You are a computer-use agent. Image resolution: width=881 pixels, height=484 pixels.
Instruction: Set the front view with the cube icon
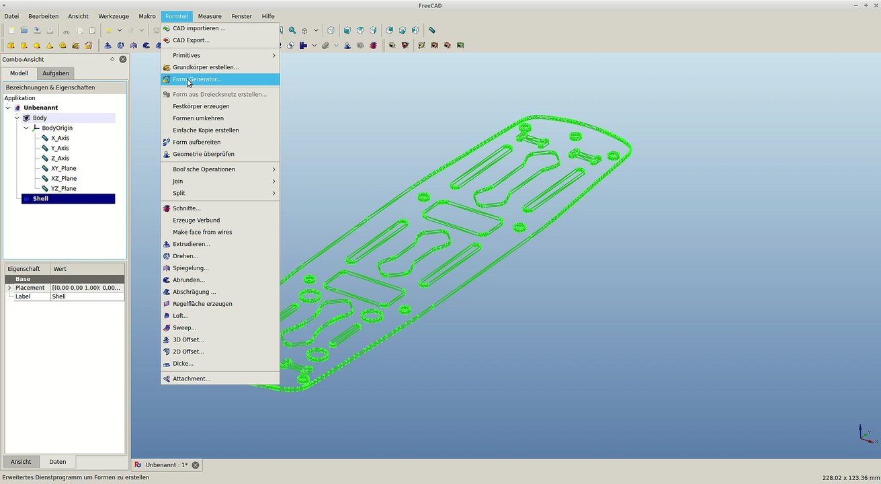tap(347, 30)
